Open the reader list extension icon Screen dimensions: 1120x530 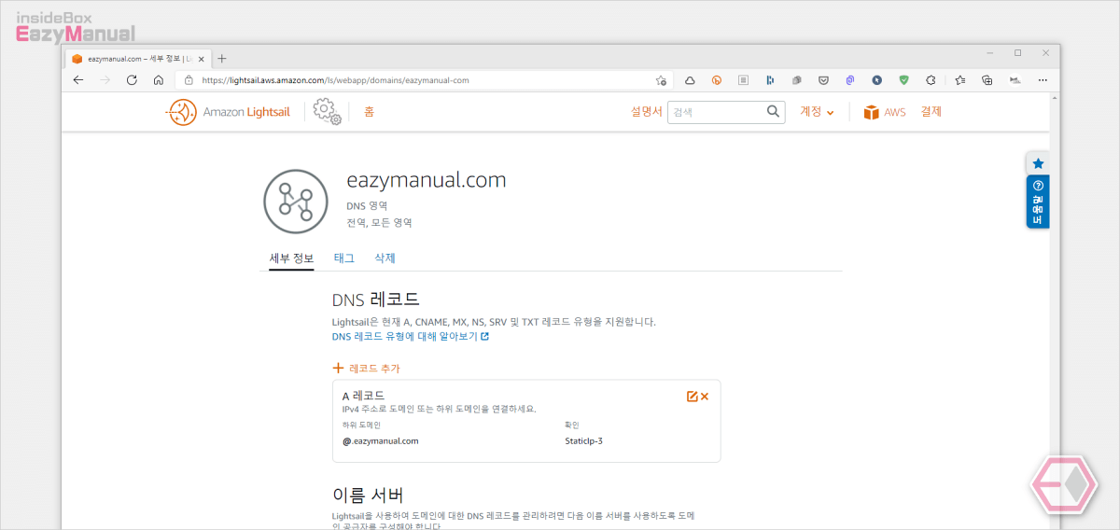point(744,80)
